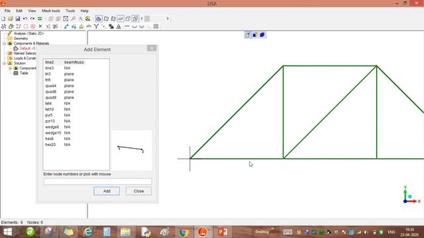The image size is (424, 238).
Task: Click the toolbar scroll left chevron
Action: click(142, 19)
